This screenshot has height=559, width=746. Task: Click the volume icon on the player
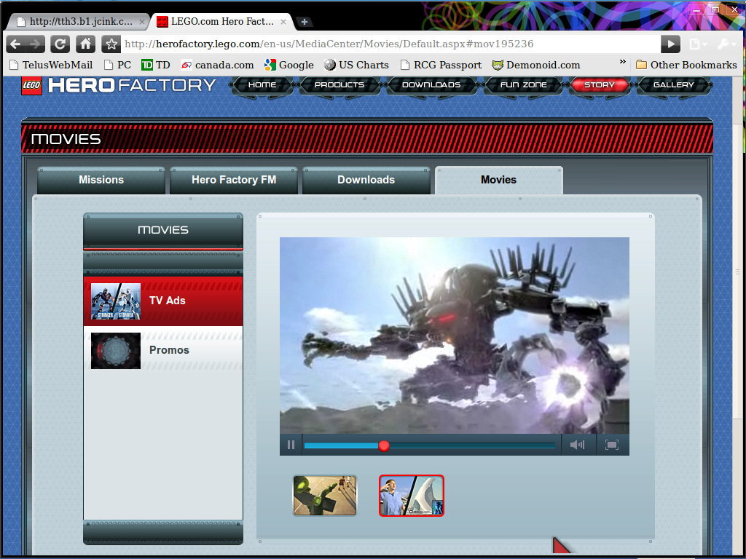pyautogui.click(x=578, y=445)
